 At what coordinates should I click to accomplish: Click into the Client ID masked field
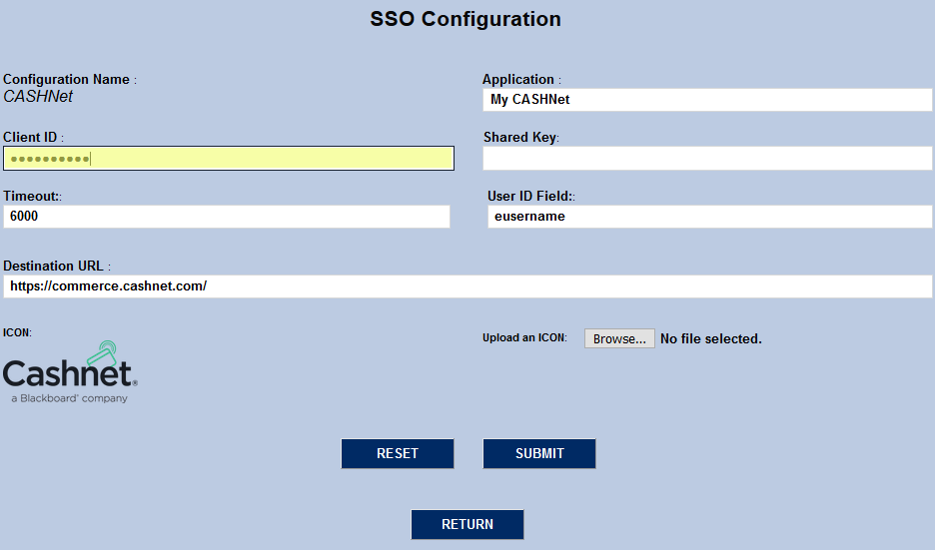click(x=229, y=158)
